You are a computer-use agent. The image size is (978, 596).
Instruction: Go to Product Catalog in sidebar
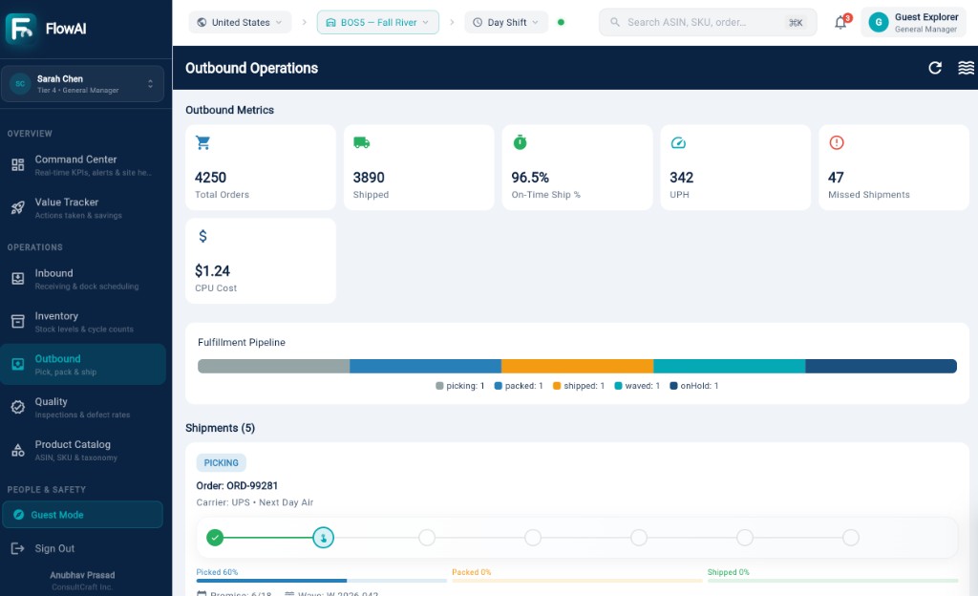pos(82,450)
